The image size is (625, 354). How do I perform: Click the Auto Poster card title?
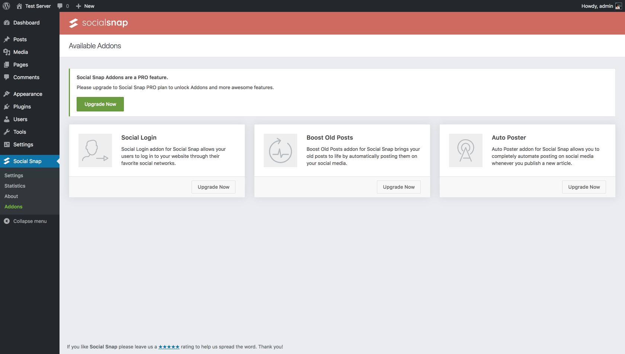click(x=509, y=137)
